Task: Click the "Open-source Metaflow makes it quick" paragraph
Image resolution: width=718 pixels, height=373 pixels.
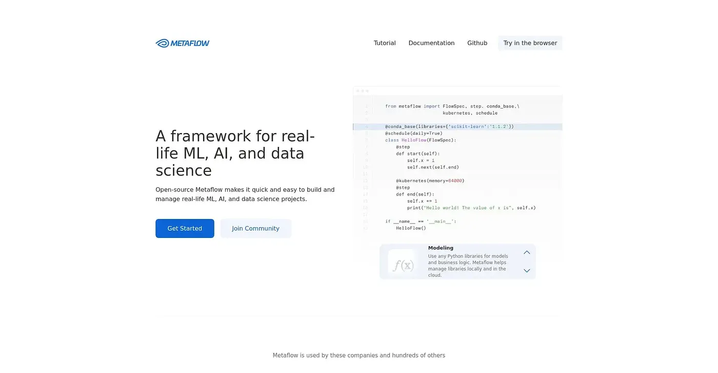Action: [x=245, y=194]
